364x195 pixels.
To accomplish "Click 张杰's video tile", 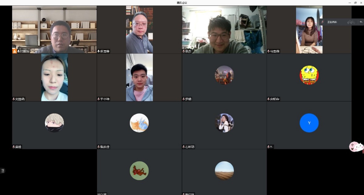I will (224, 30).
